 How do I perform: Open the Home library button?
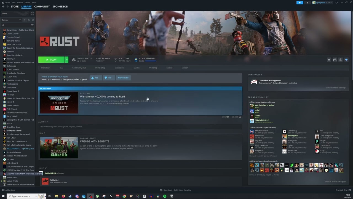[x=15, y=14]
